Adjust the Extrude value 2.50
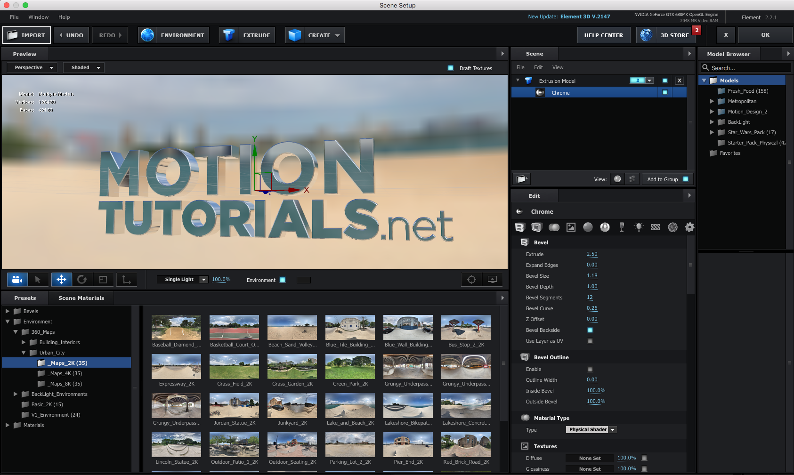This screenshot has height=475, width=794. point(592,254)
